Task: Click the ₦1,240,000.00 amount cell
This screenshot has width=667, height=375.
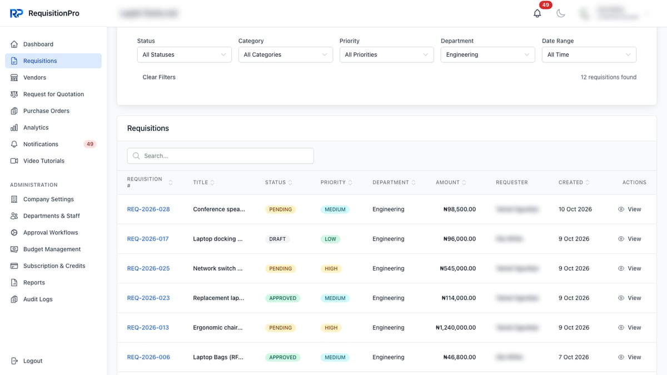Action: click(456, 328)
